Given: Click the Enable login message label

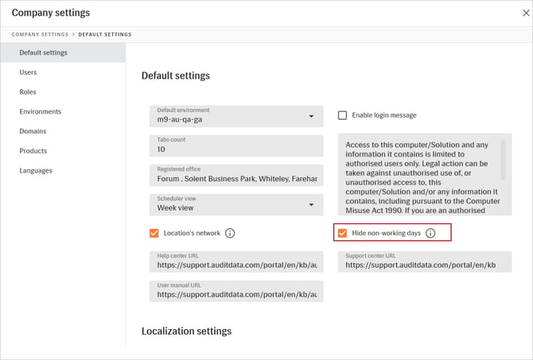Looking at the screenshot, I should (x=384, y=115).
